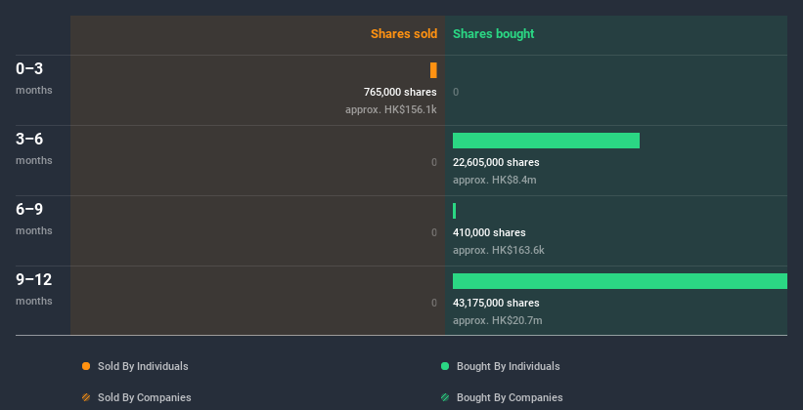Click the zero sold value in 9–12 months row
Image resolution: width=803 pixels, height=410 pixels.
point(433,304)
